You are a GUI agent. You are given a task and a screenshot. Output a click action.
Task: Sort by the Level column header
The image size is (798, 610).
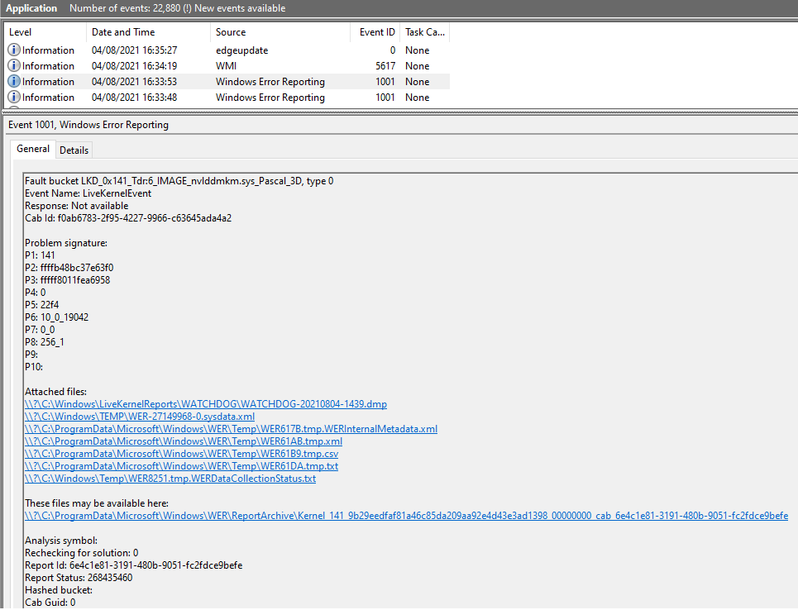(x=45, y=32)
